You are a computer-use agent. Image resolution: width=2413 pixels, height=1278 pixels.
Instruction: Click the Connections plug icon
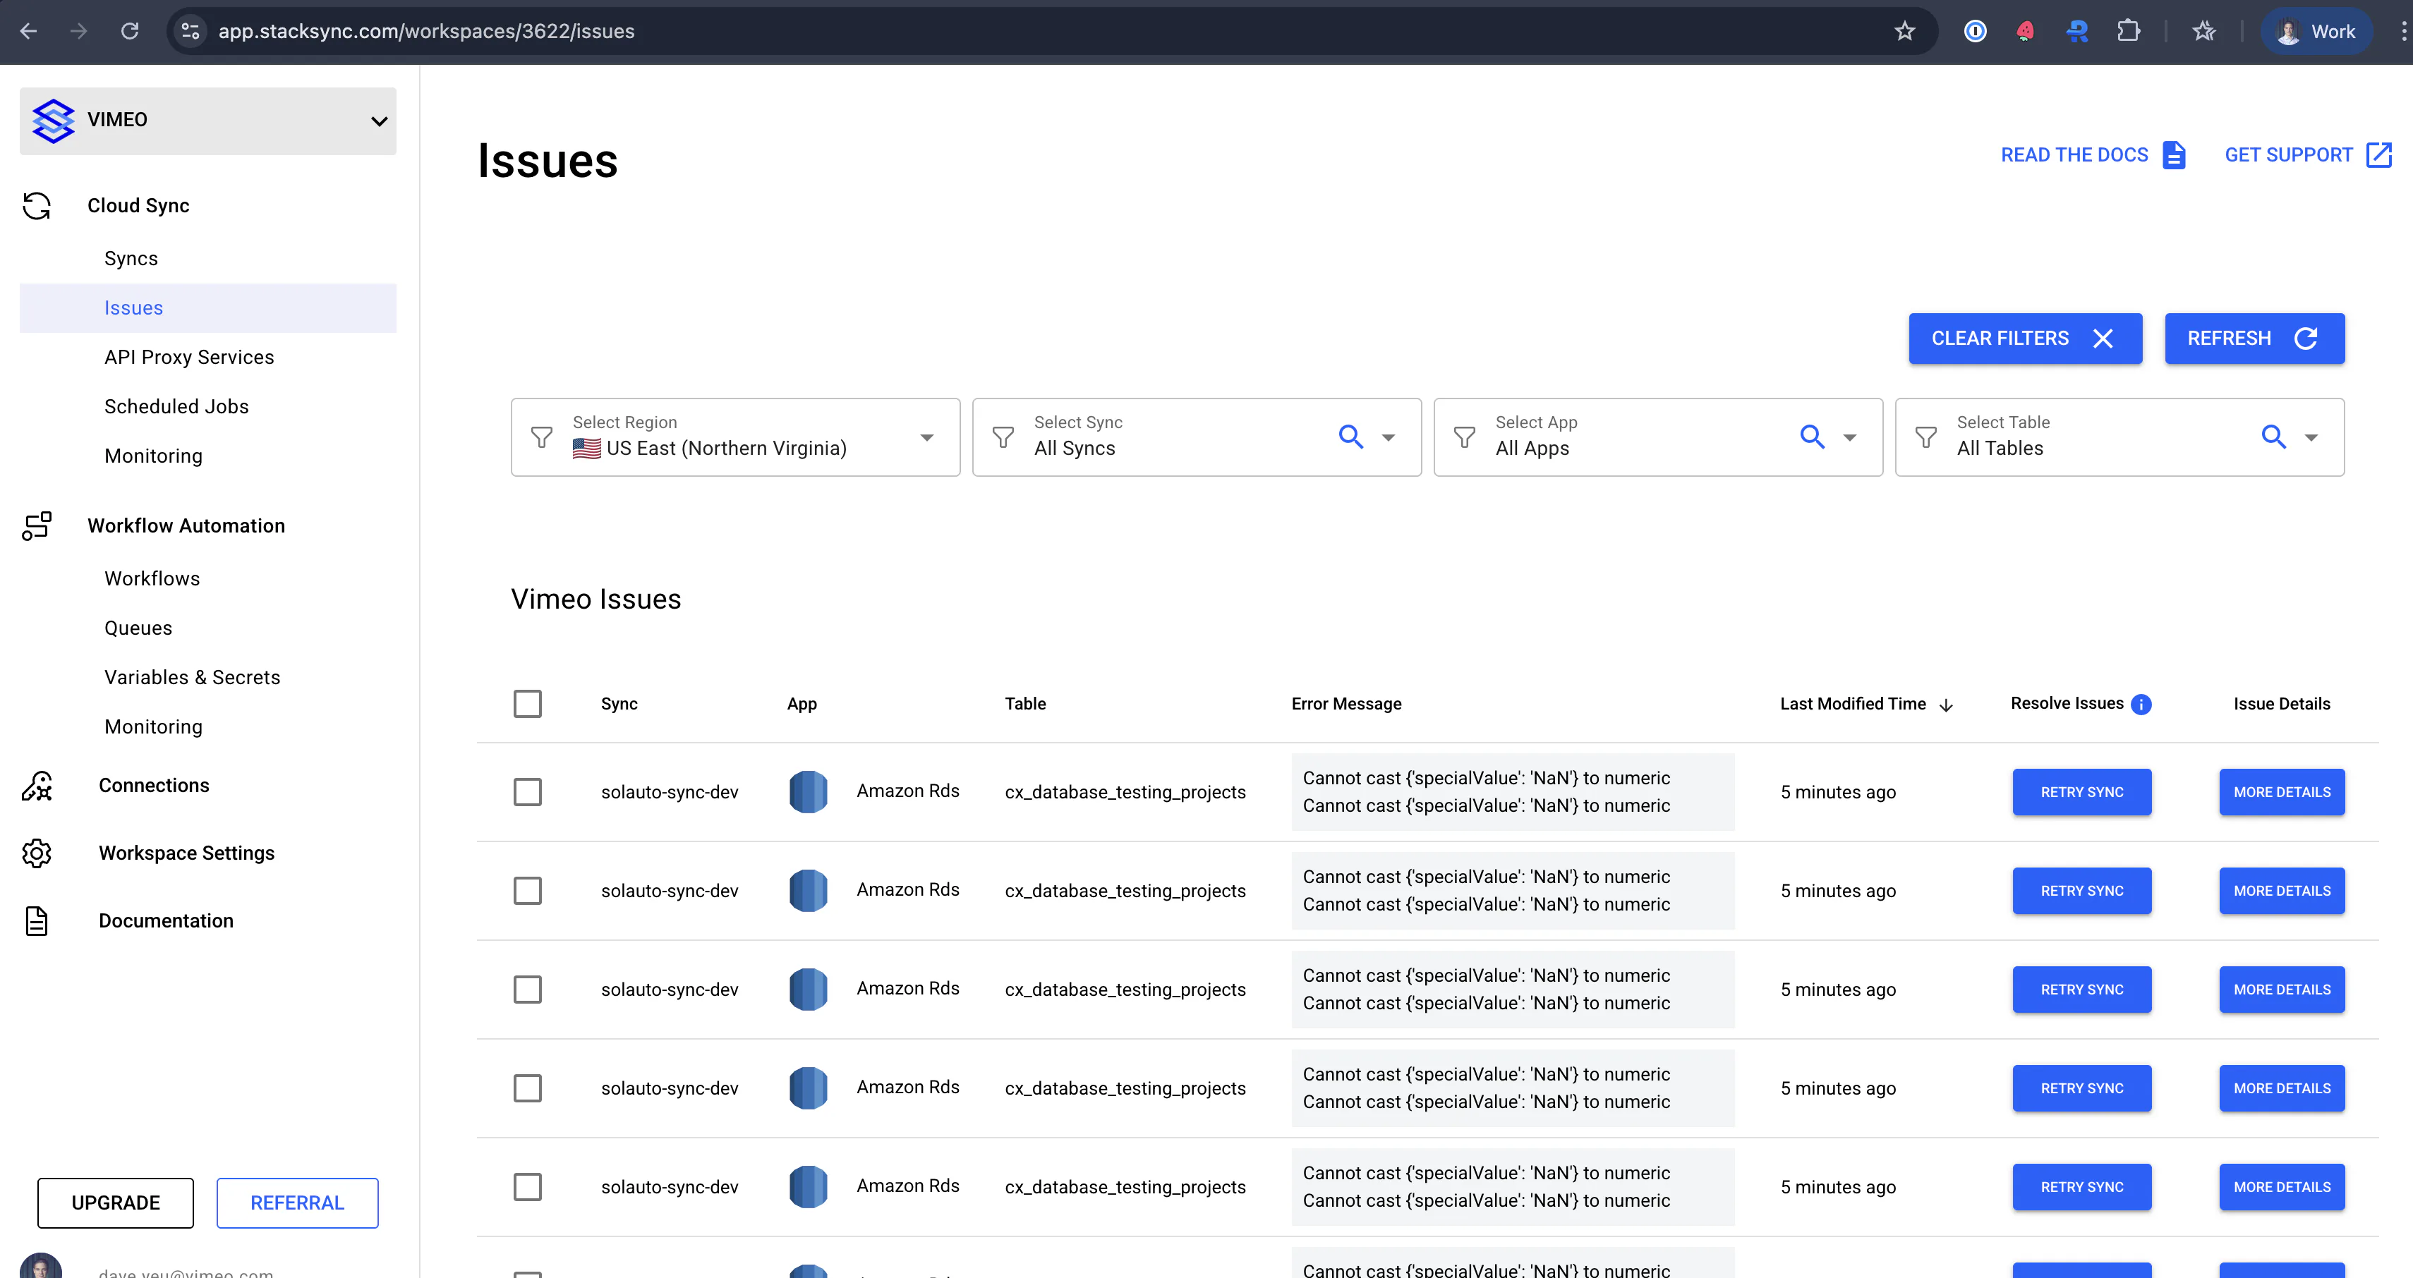(37, 786)
